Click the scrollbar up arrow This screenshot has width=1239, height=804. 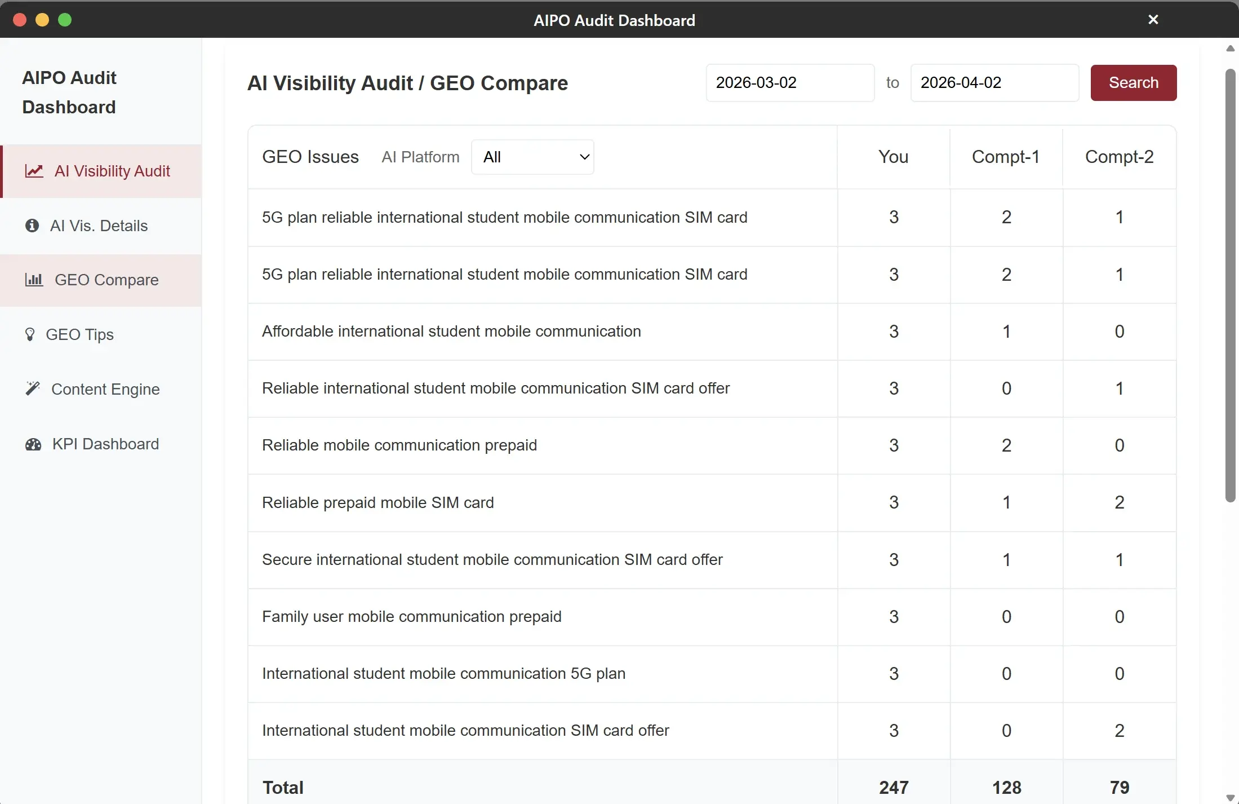coord(1230,48)
